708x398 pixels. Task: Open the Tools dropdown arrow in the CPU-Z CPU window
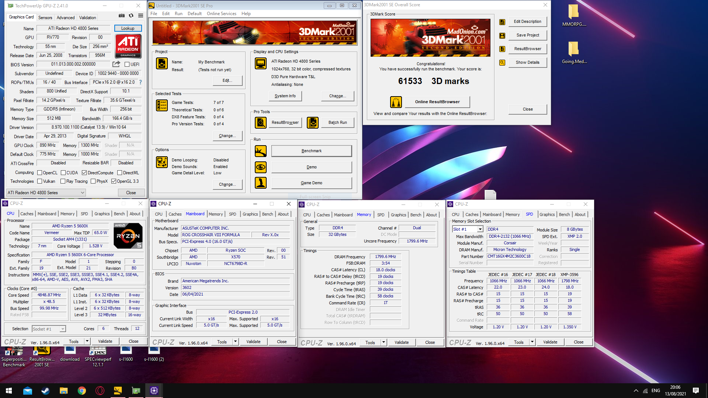(x=87, y=342)
